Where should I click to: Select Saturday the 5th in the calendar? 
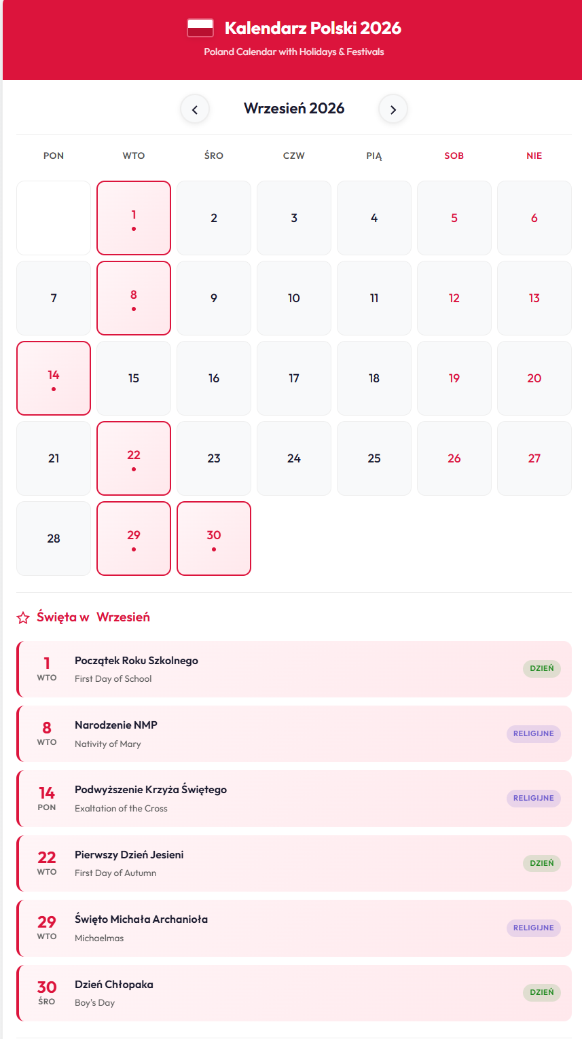click(454, 218)
